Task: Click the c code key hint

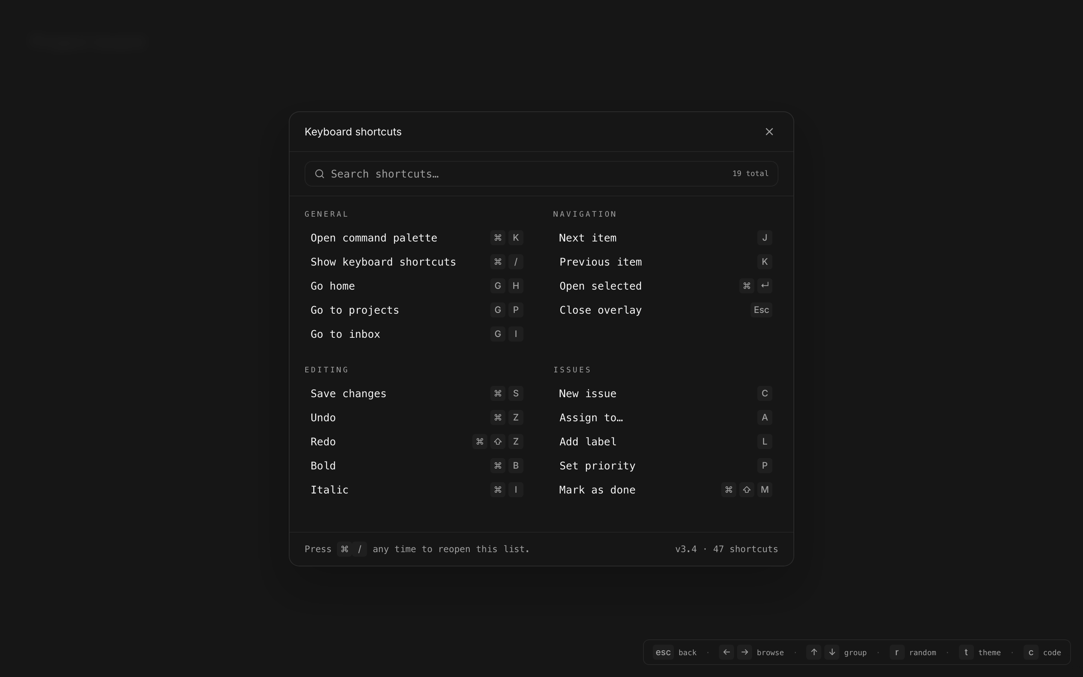Action: pyautogui.click(x=1031, y=652)
